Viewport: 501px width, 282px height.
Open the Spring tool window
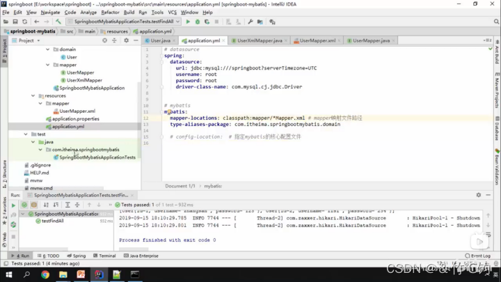coord(77,256)
